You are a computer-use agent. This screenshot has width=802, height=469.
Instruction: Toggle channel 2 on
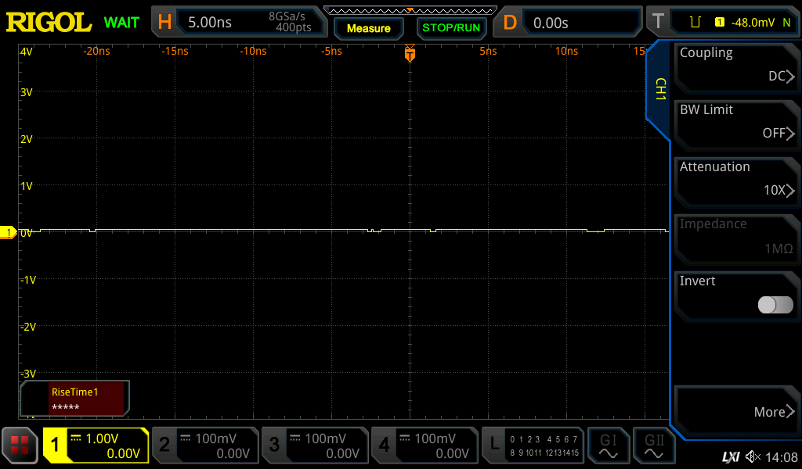[x=204, y=446]
